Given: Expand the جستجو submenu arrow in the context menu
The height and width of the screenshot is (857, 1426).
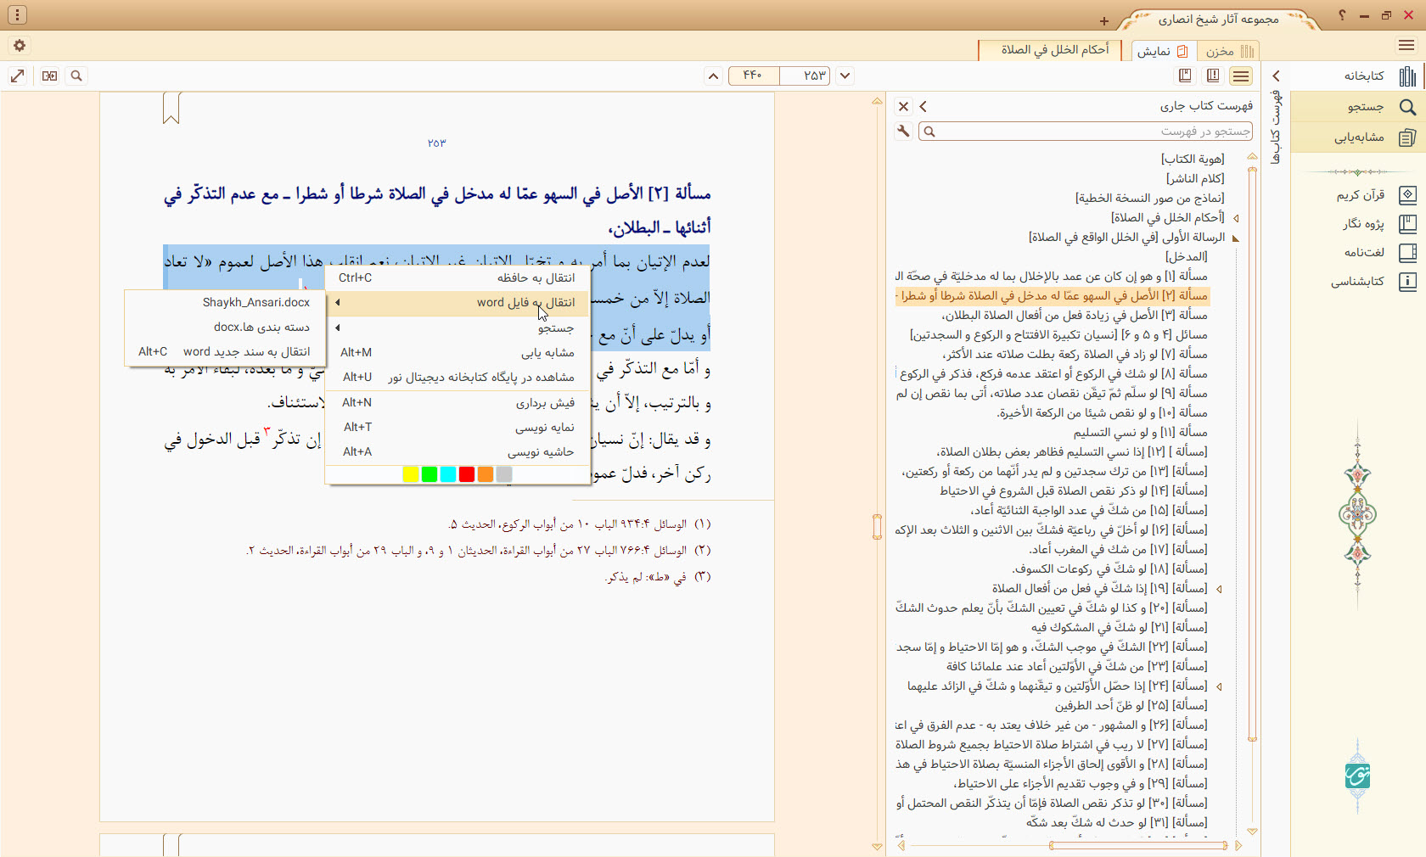Looking at the screenshot, I should tap(337, 328).
